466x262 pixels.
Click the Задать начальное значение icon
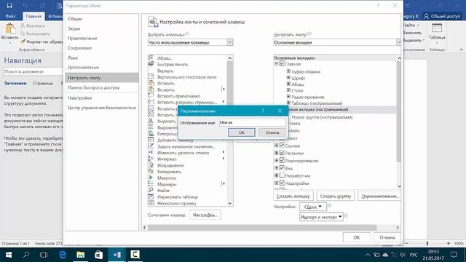[151, 146]
